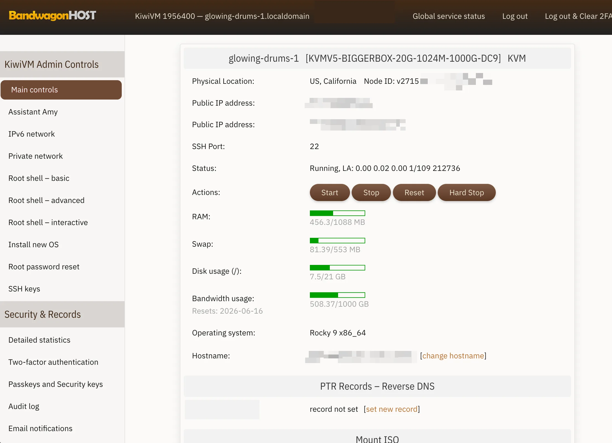
Task: Click the change hostname link
Action: (453, 356)
